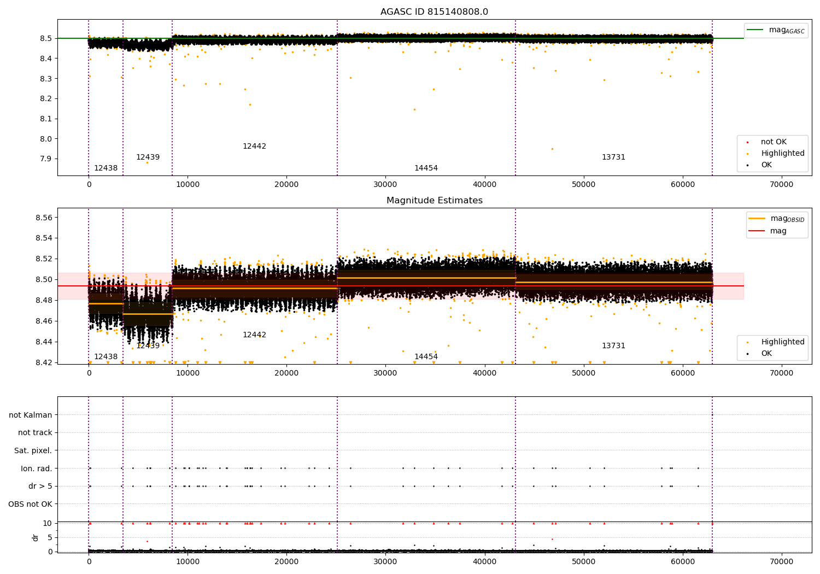Click obsid label 12438 in the Magnitude Estimates plot
Image resolution: width=820 pixels, height=574 pixels.
[106, 357]
